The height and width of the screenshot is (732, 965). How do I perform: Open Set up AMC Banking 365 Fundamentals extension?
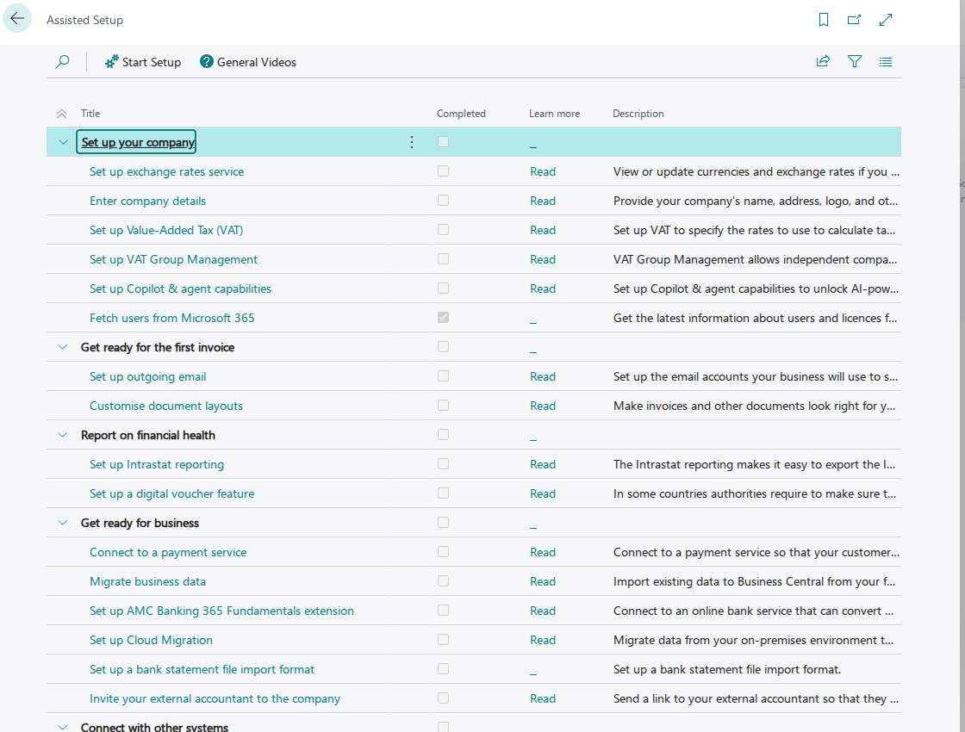coord(221,611)
